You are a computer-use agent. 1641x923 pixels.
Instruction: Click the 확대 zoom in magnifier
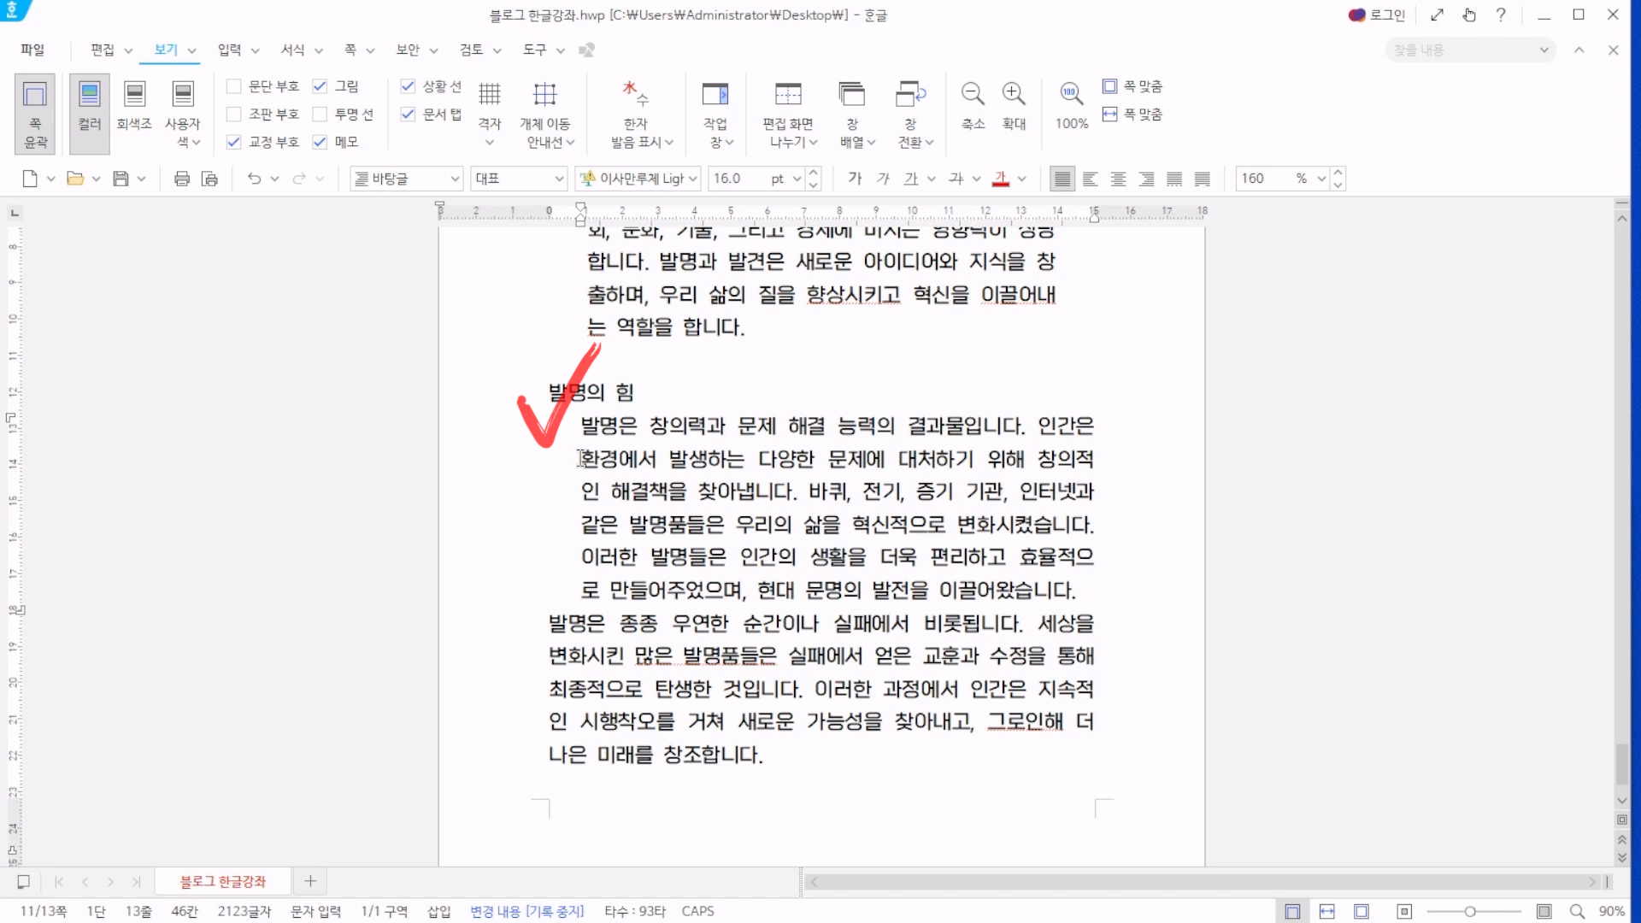(x=1014, y=94)
